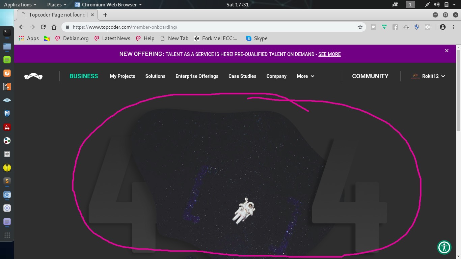Click the Topcoder logo
The width and height of the screenshot is (461, 259).
33,76
